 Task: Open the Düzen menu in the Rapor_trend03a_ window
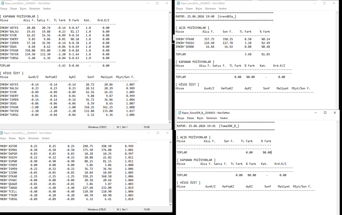(189, 9)
